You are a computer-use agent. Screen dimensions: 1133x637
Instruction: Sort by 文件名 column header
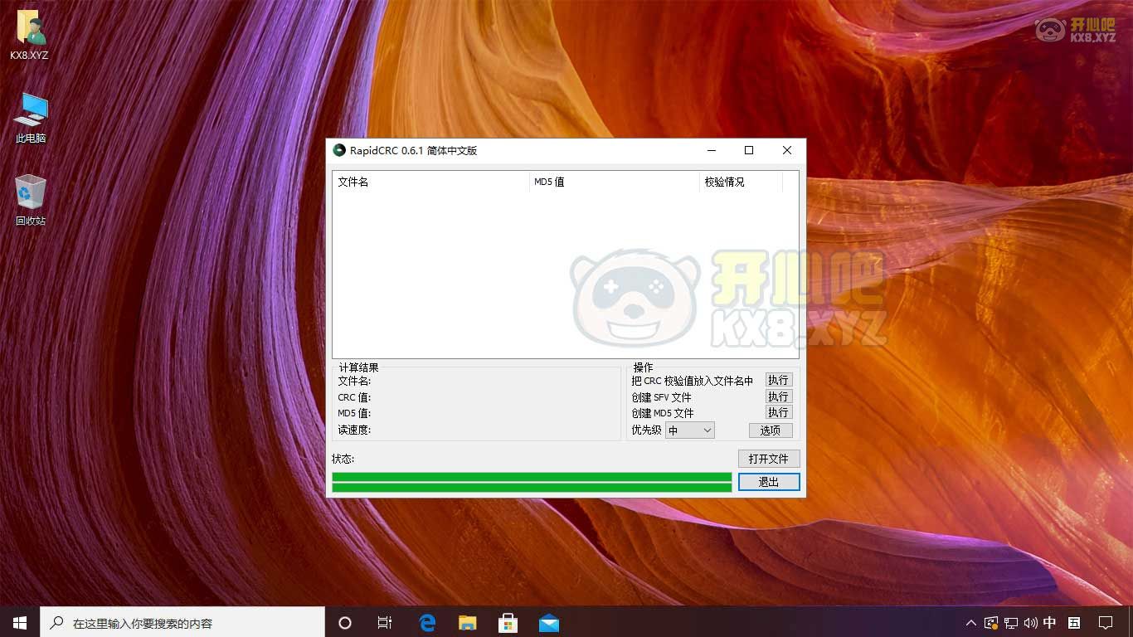[x=430, y=182]
